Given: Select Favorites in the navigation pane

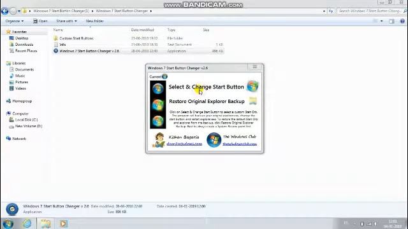Looking at the screenshot, I should [x=19, y=32].
